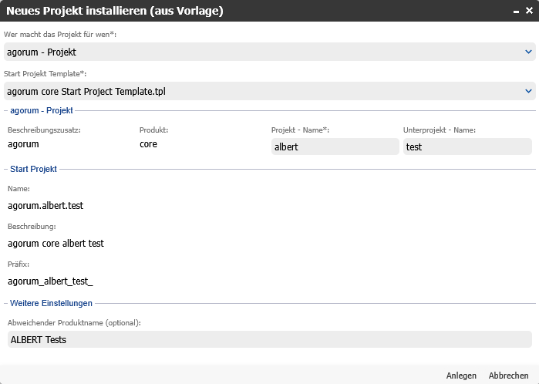This screenshot has width=539, height=384.
Task: Click into the Unterprojekt - Name field
Action: click(467, 147)
